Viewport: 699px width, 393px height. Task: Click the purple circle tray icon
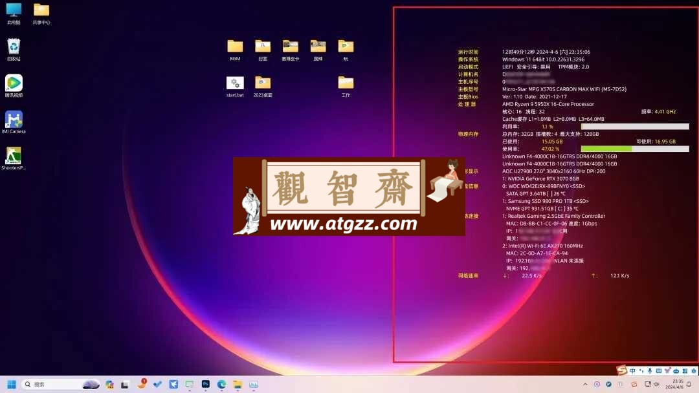click(597, 385)
